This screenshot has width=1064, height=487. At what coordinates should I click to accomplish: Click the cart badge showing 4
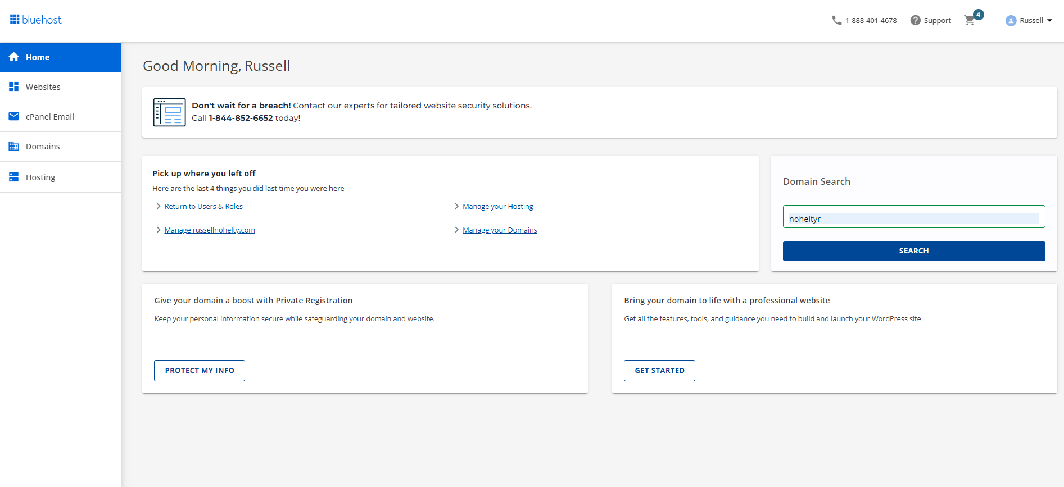[x=979, y=15]
